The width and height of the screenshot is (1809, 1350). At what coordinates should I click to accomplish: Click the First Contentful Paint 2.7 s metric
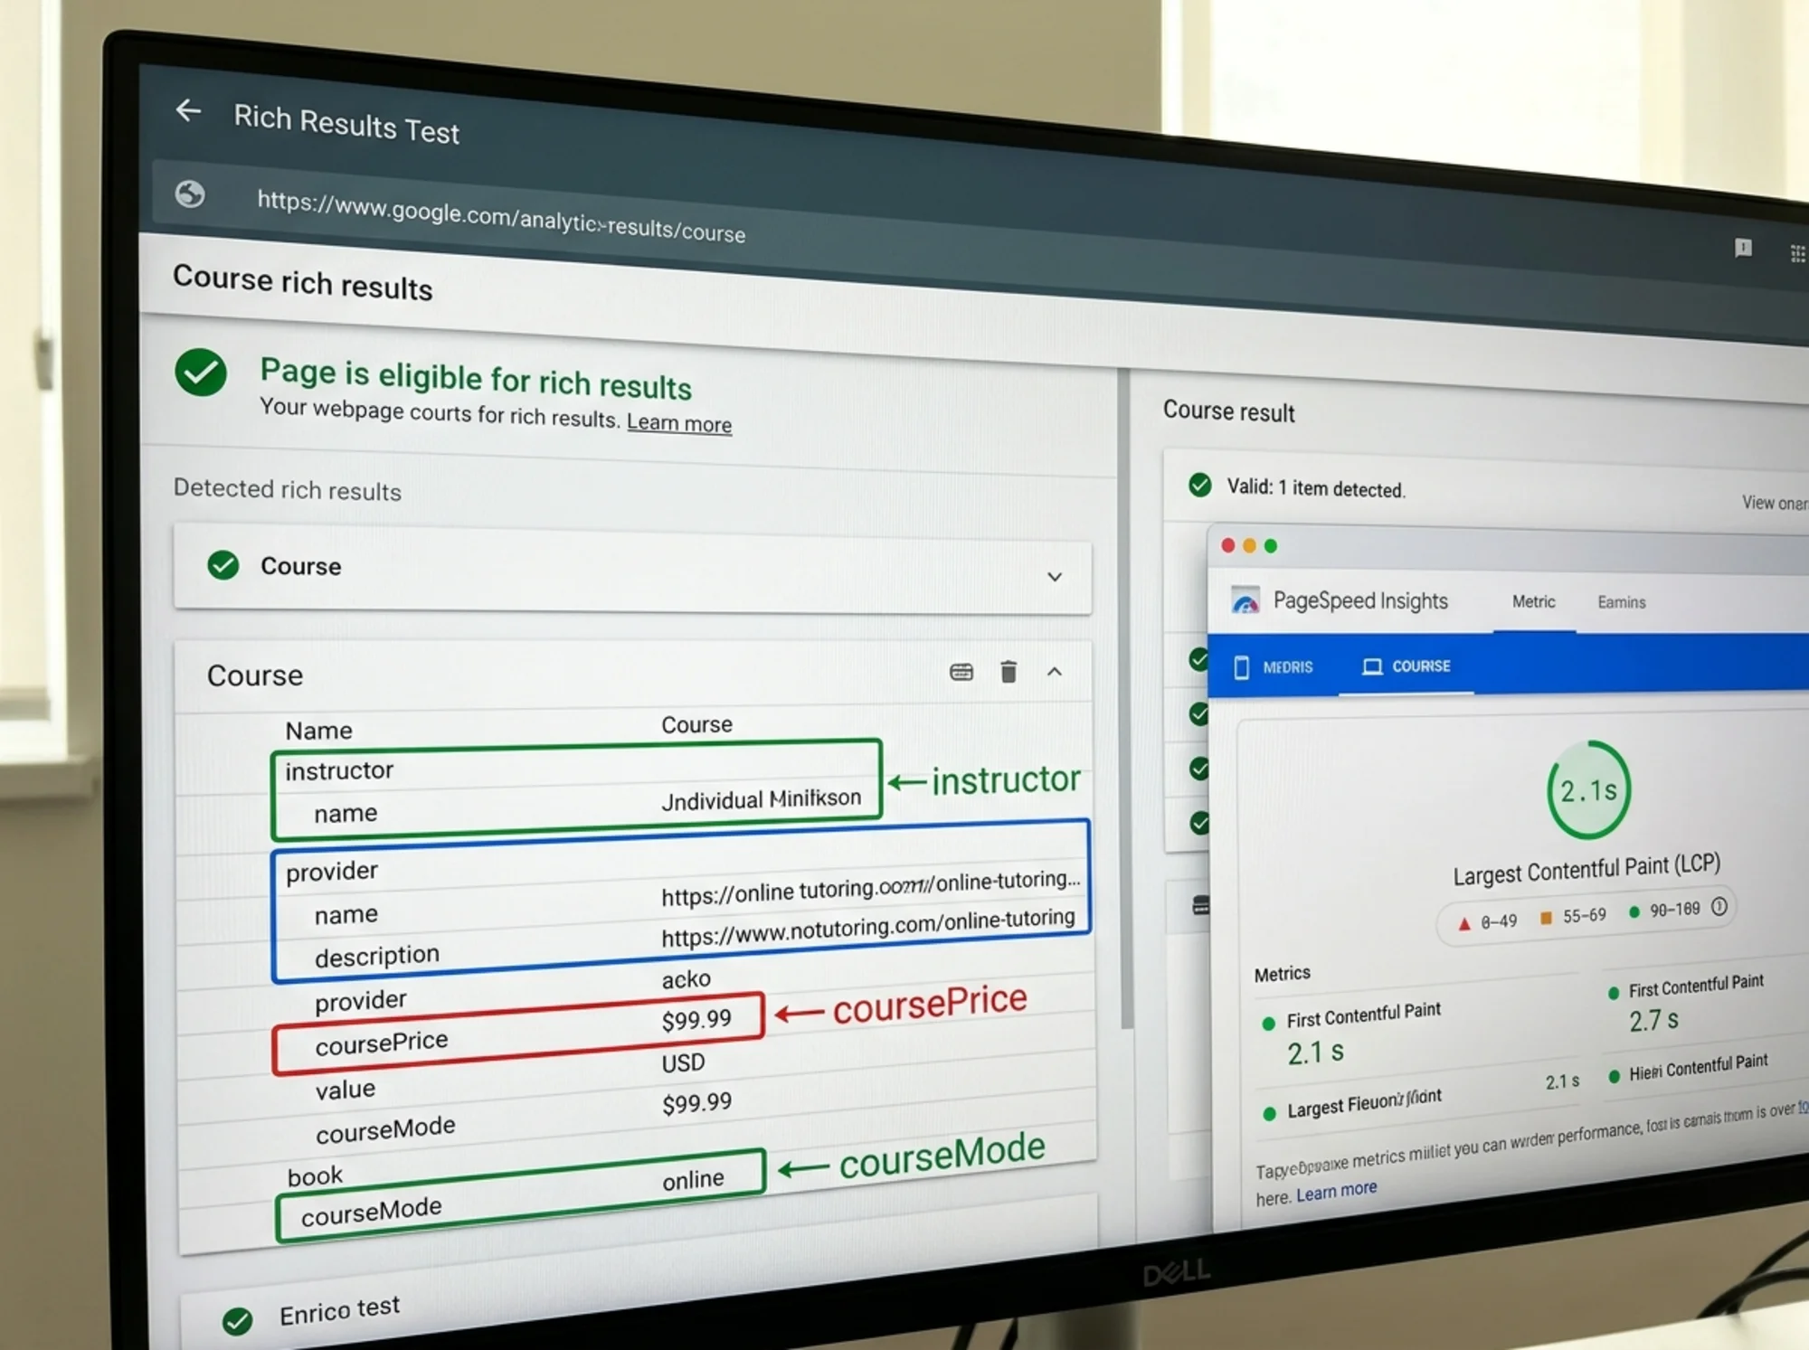point(1688,1003)
